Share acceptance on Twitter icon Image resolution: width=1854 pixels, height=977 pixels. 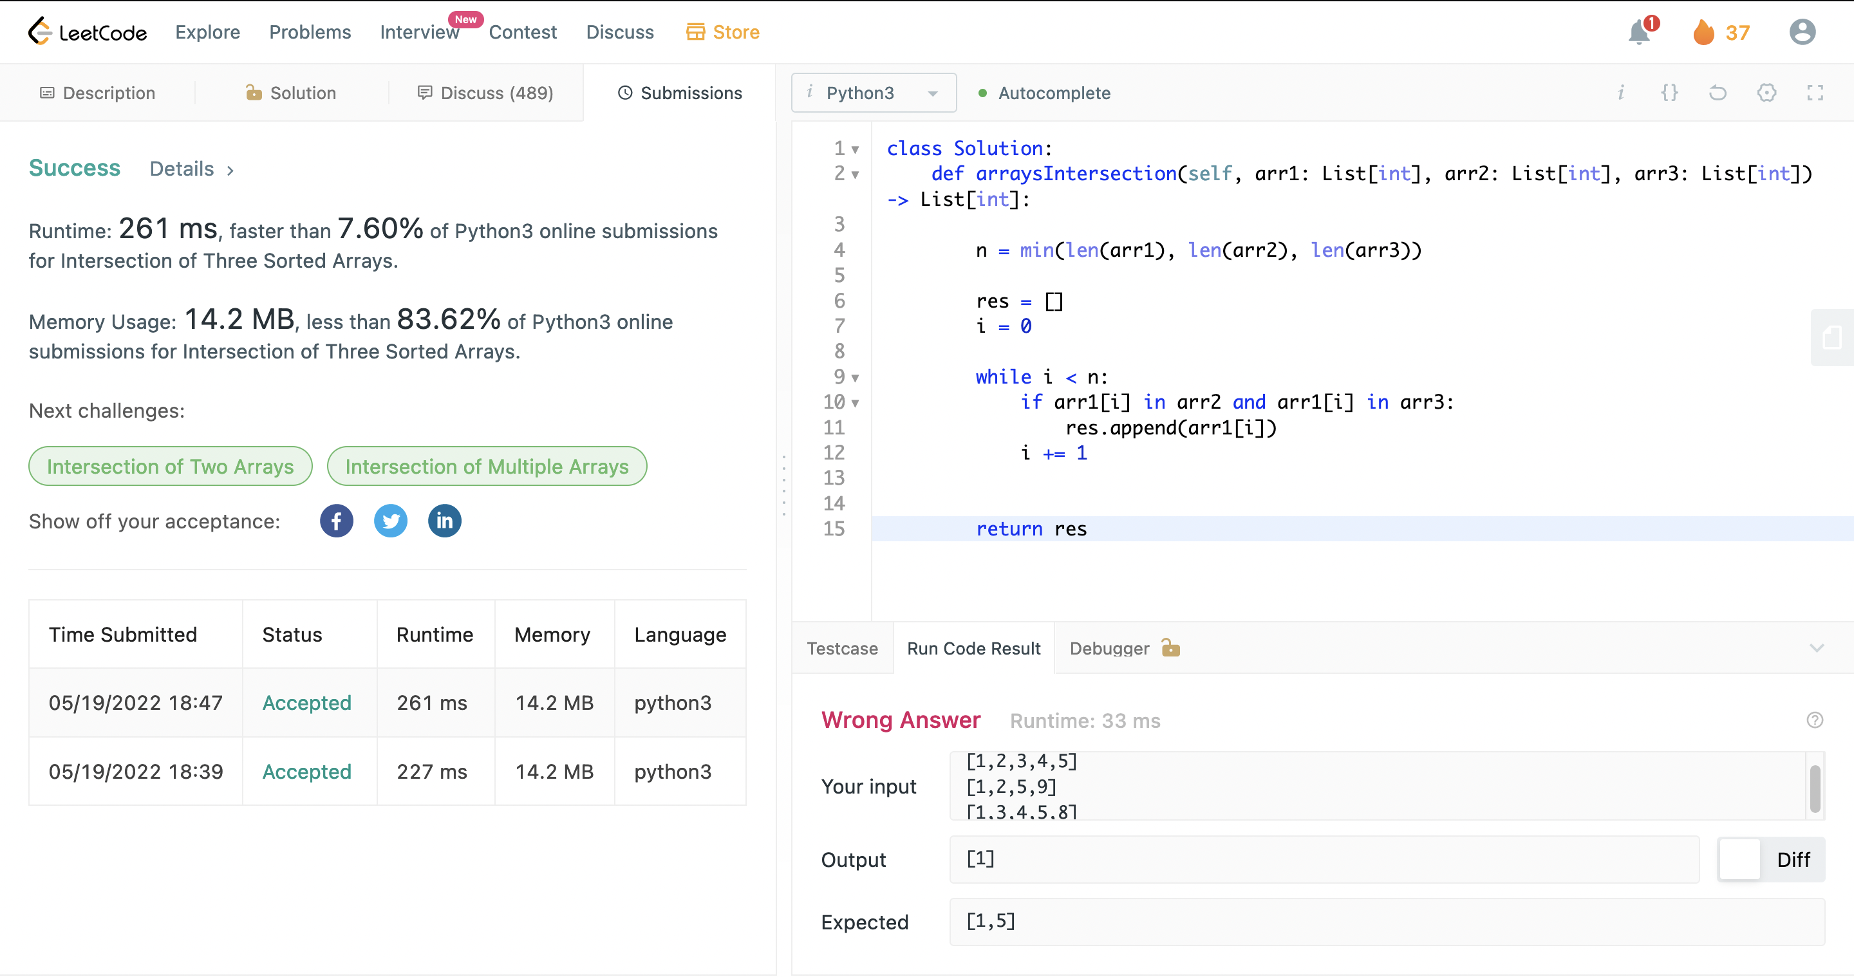point(390,521)
